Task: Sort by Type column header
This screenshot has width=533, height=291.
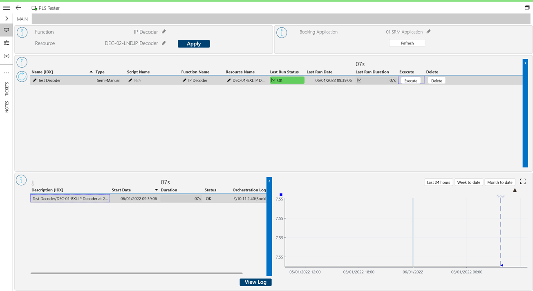Action: [100, 72]
